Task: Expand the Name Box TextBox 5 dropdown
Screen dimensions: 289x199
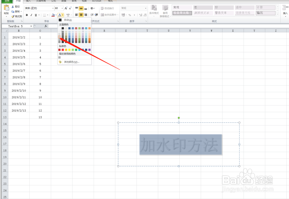Action: 31,26
